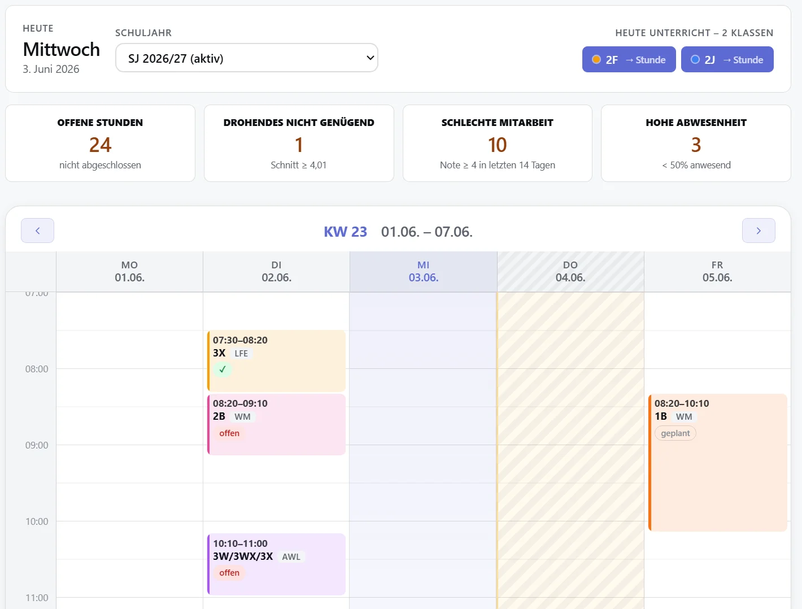Open 2F Stunde for today
This screenshot has width=802, height=609.
pos(629,59)
